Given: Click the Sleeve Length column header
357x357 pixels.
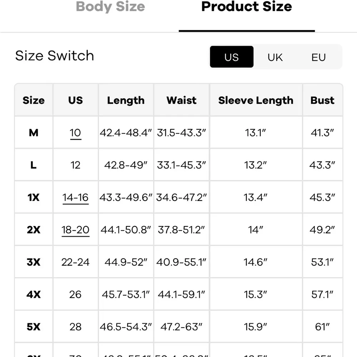Looking at the screenshot, I should (x=256, y=100).
